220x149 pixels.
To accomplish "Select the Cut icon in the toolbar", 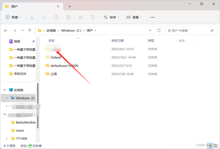I will 32,17.
